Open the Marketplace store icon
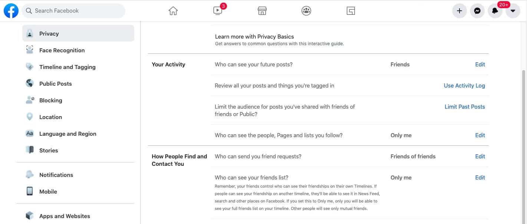The image size is (527, 224). (x=262, y=11)
